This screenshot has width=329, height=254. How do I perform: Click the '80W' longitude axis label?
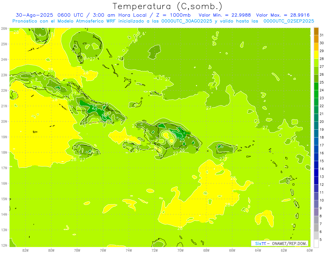tap(51, 250)
